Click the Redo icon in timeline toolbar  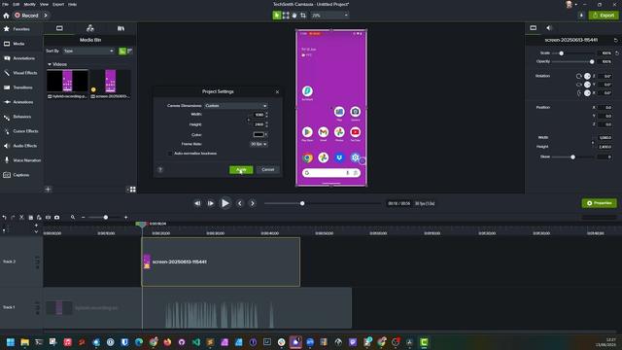tap(13, 218)
